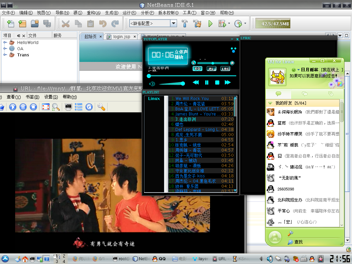Select playlist song "We Will Rock You"

[x=201, y=99]
